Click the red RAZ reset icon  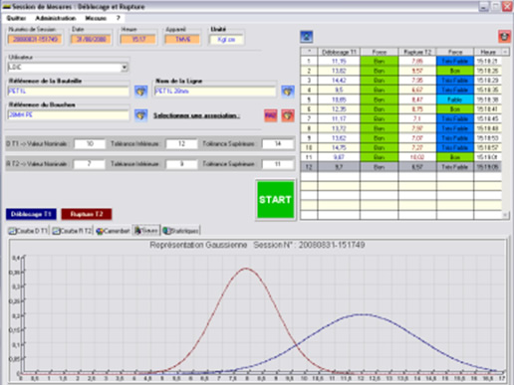point(271,115)
